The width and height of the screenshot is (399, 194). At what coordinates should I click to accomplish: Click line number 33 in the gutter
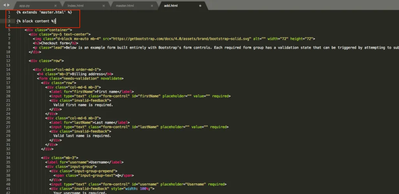click(x=9, y=153)
